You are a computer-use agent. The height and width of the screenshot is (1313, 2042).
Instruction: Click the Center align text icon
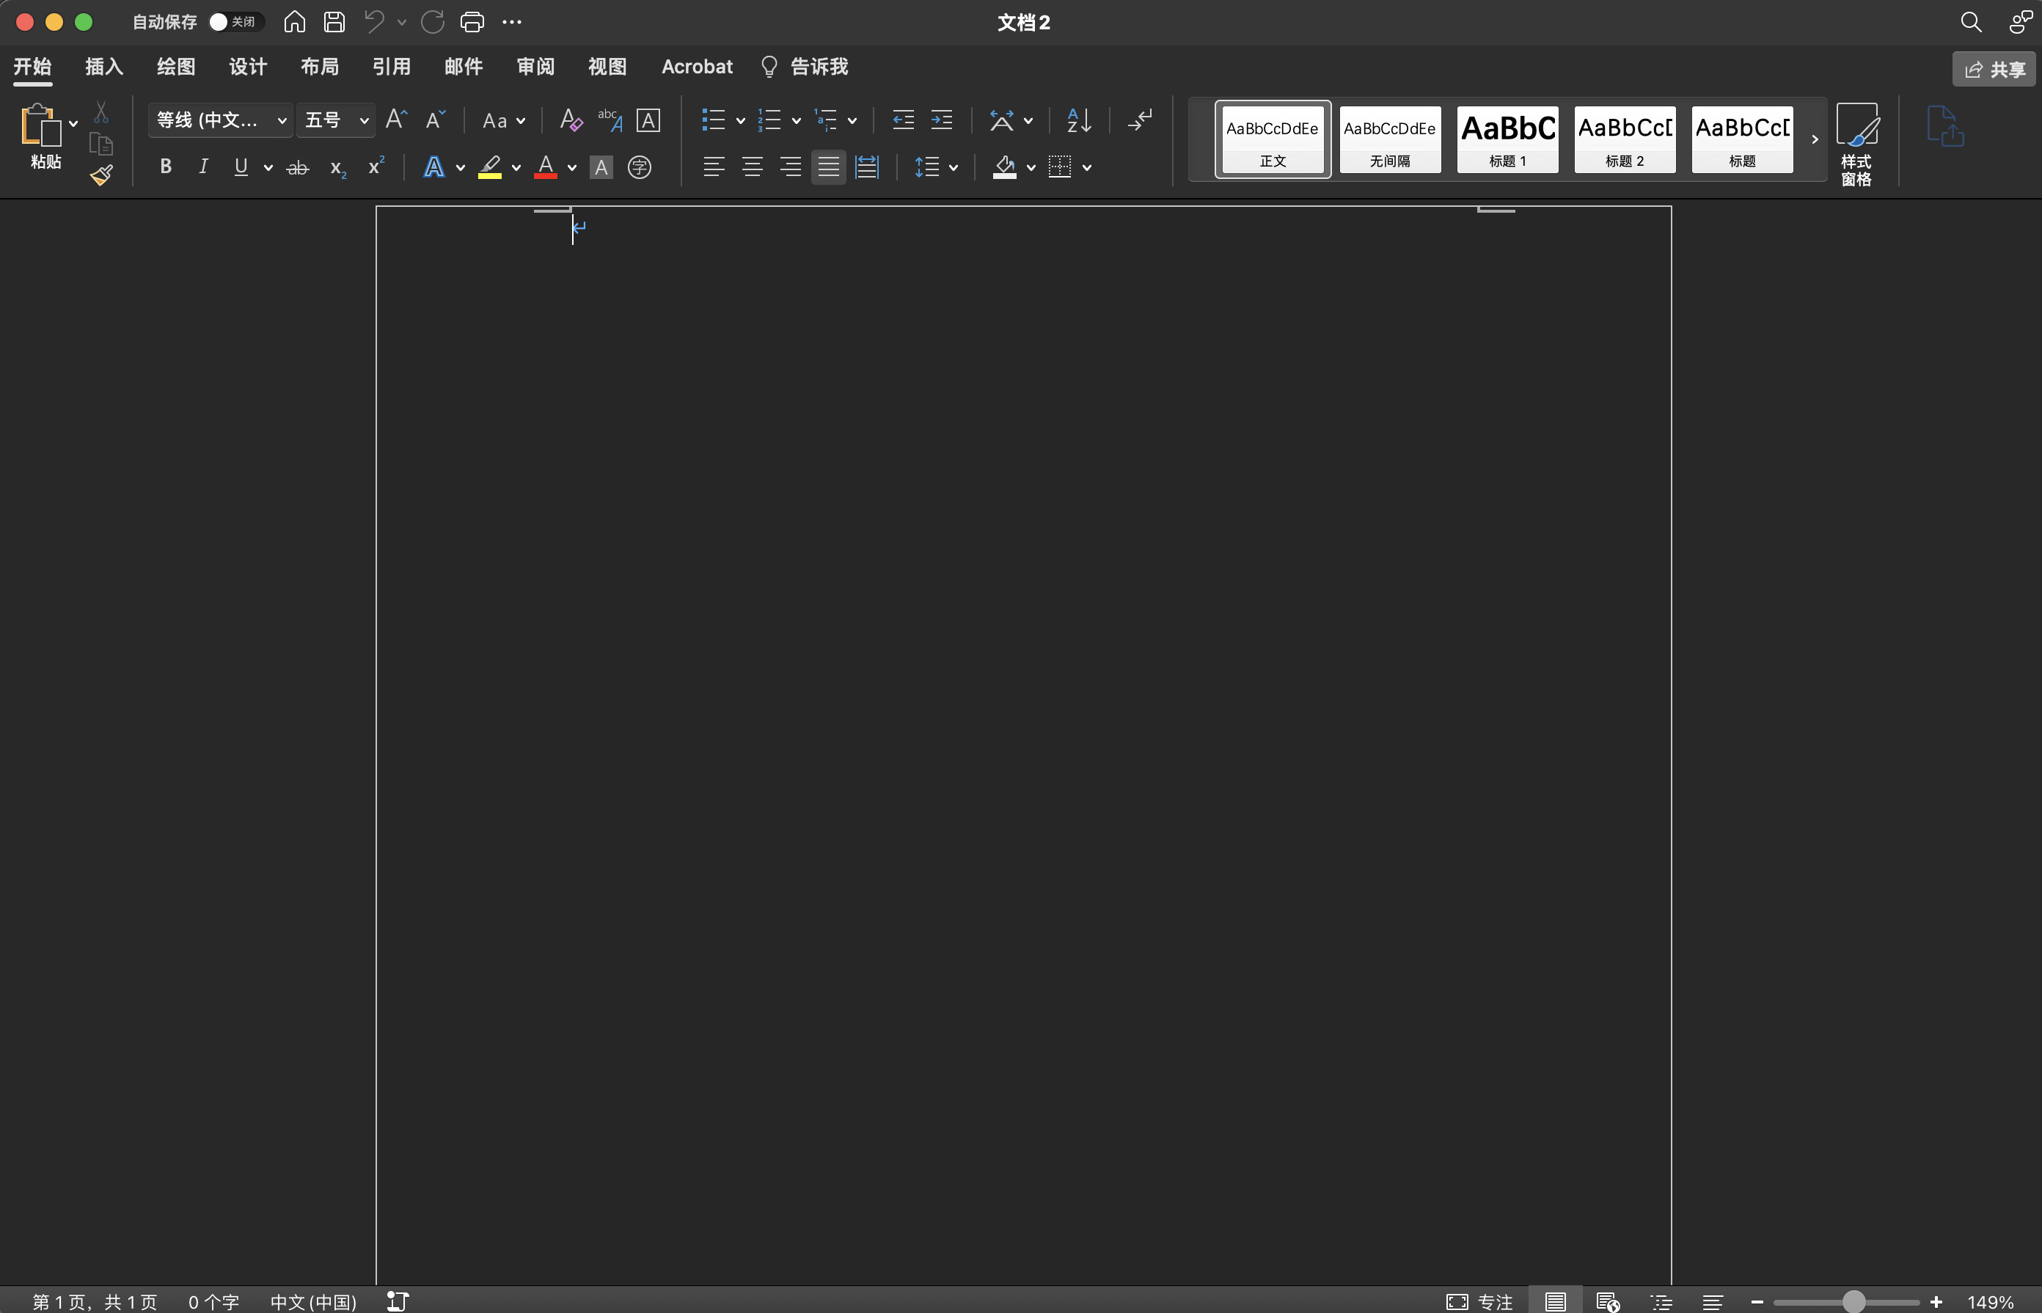pos(752,167)
